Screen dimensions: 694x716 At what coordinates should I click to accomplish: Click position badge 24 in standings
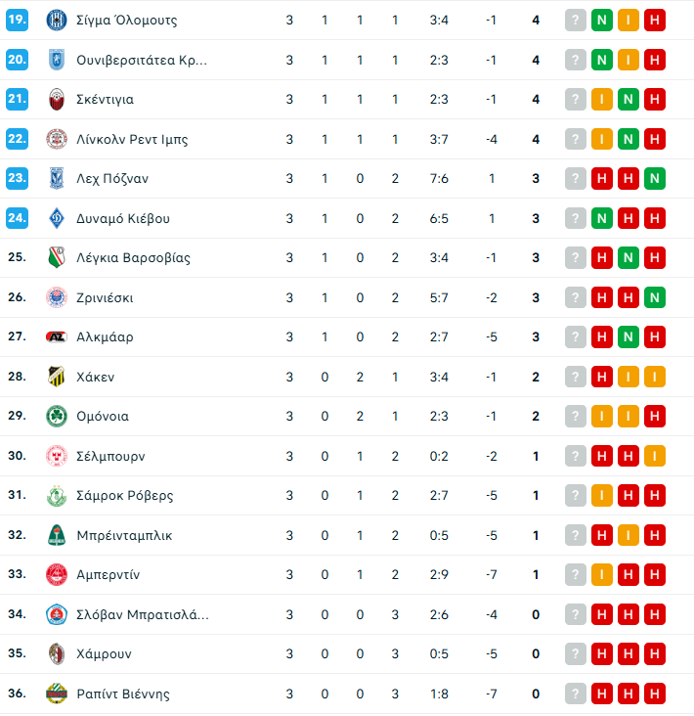point(17,218)
